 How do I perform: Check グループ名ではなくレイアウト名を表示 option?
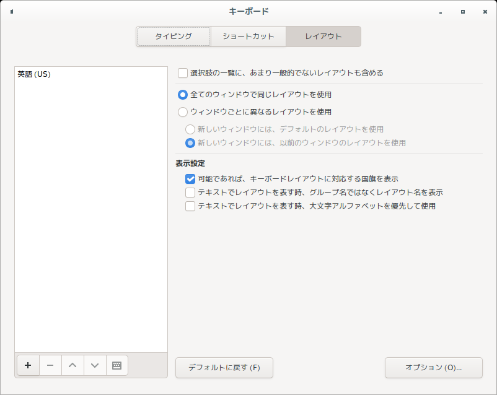click(x=190, y=193)
